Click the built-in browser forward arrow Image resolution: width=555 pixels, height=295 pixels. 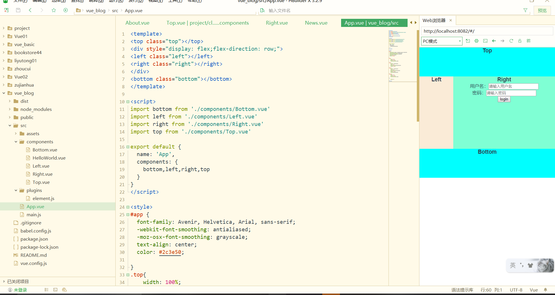click(503, 41)
